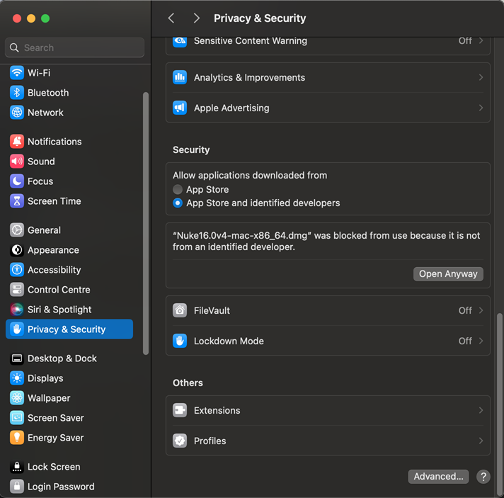Click the Nuke16.0v4 blocked message text
The image size is (504, 498).
pos(326,242)
